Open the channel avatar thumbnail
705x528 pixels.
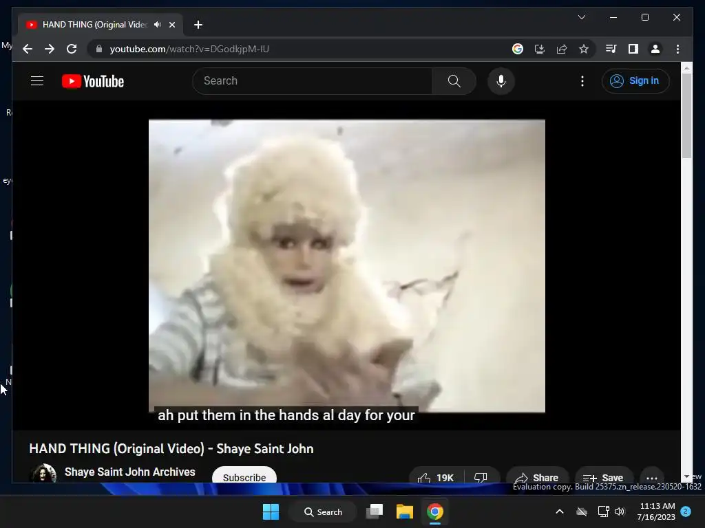click(43, 473)
